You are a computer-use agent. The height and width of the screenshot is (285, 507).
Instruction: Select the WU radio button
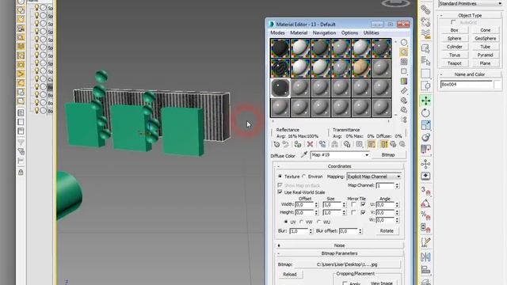click(x=318, y=222)
